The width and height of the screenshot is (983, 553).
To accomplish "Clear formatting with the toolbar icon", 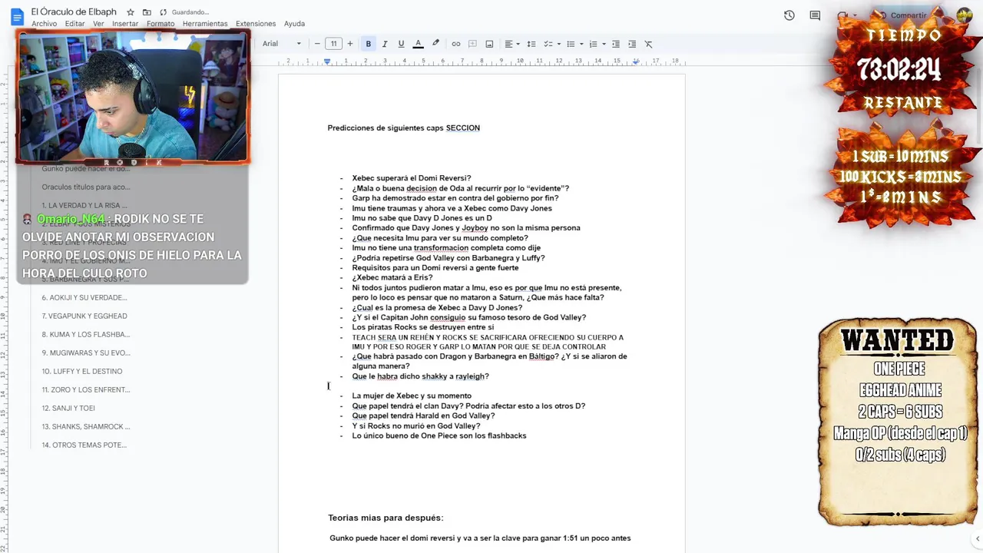I will point(648,44).
